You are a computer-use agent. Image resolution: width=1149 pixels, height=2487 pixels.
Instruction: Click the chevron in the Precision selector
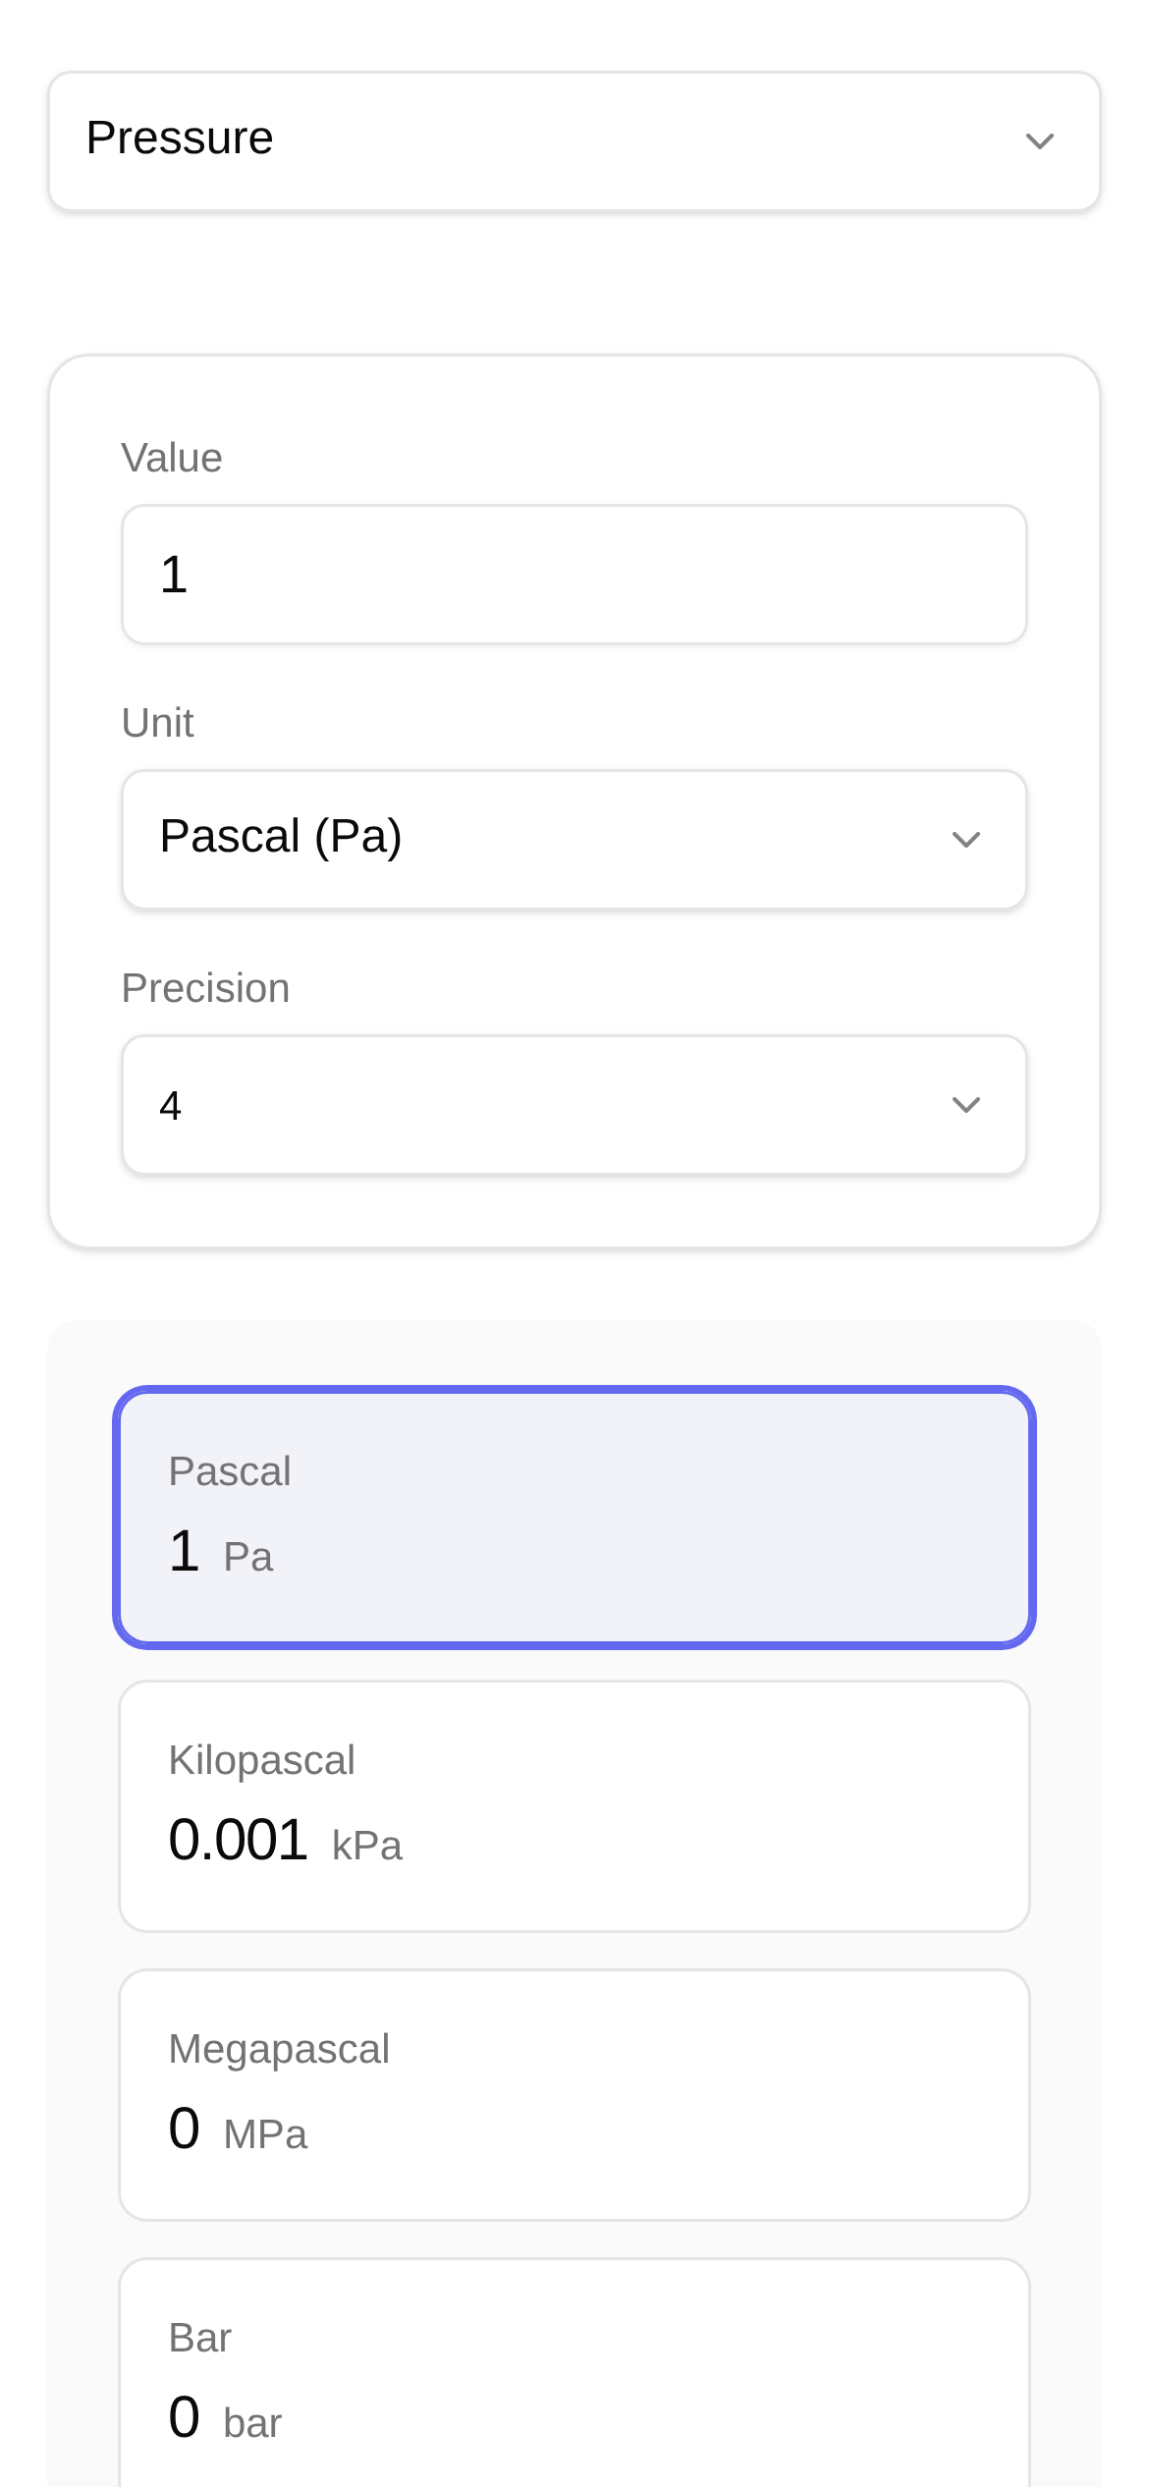pos(966,1105)
